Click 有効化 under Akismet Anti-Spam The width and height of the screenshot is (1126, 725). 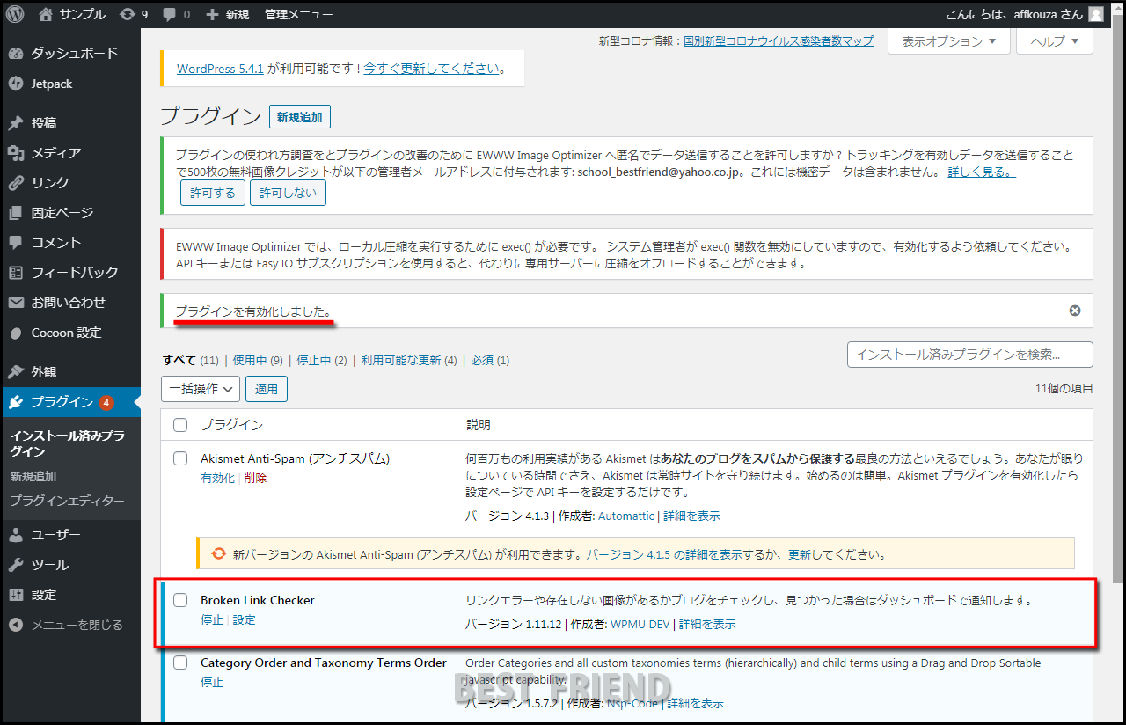click(217, 478)
